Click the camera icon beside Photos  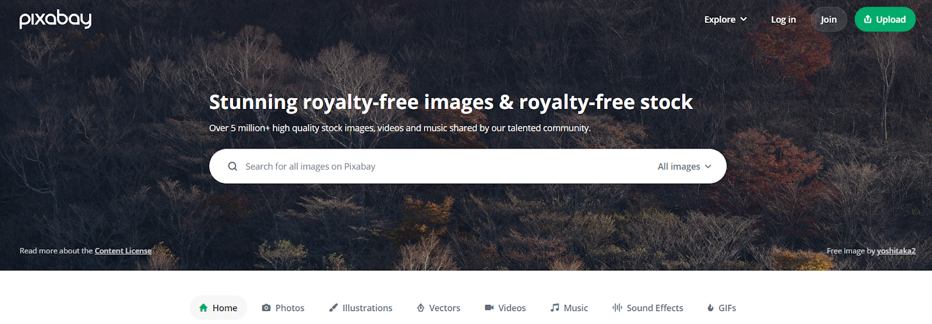coord(266,308)
